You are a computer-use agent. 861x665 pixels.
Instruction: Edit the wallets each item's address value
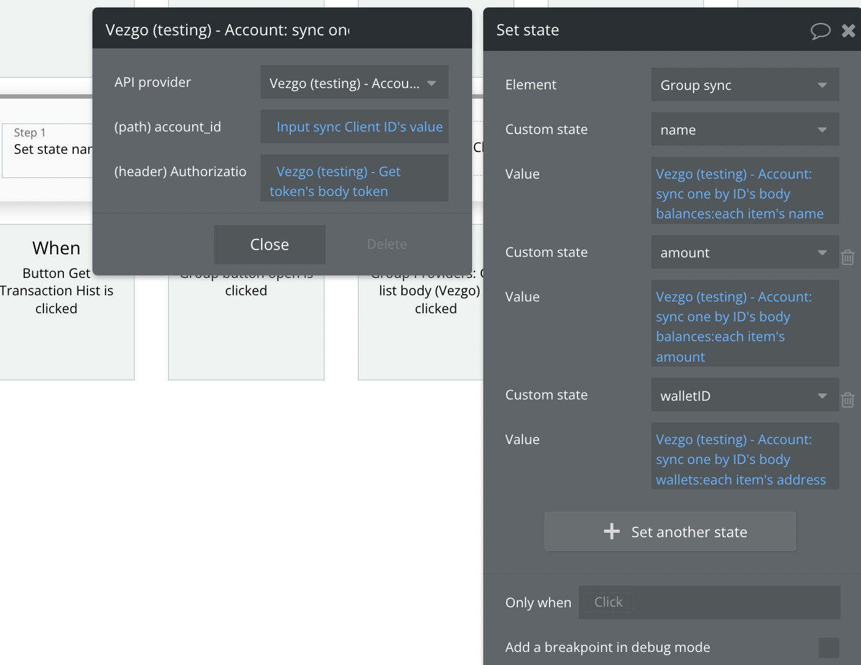(741, 460)
